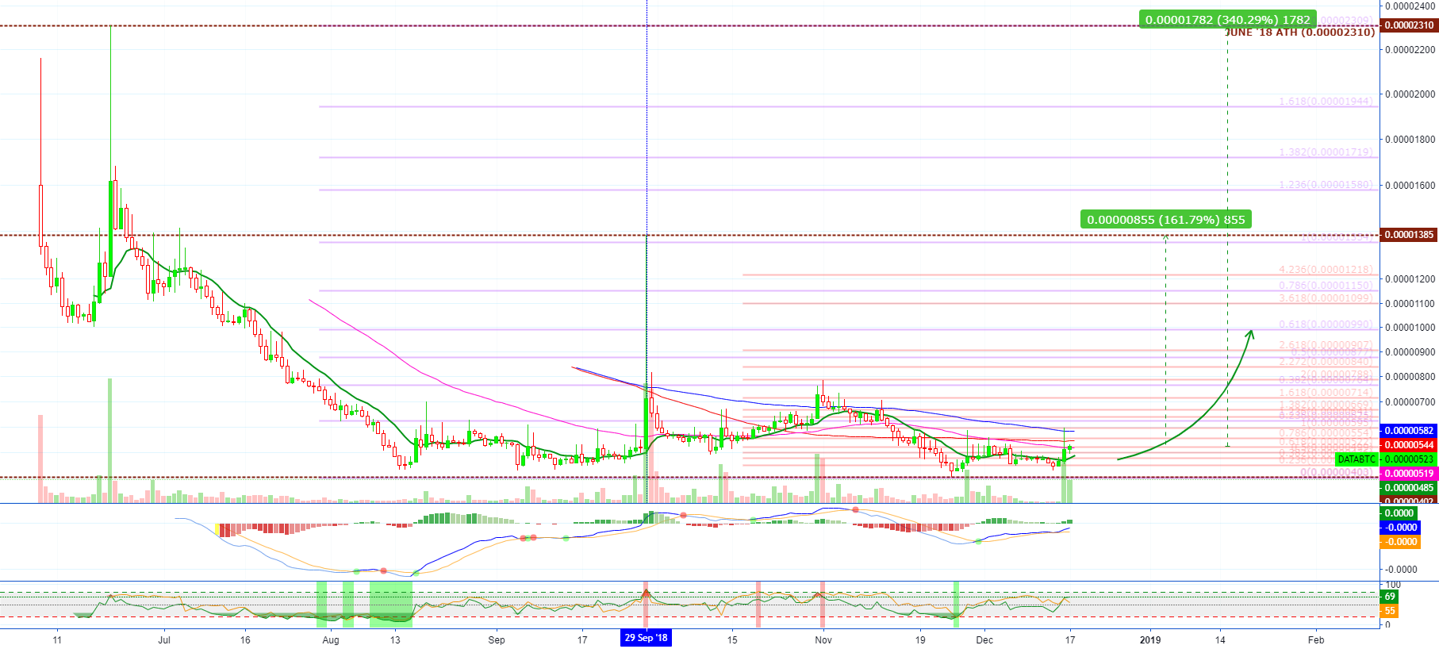Viewport: 1439px width, 649px height.
Task: Select the orange -0.0000 signal value label
Action: 1400,542
